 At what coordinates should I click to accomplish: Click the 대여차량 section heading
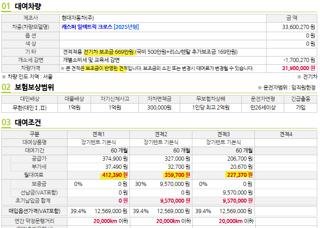click(x=28, y=6)
